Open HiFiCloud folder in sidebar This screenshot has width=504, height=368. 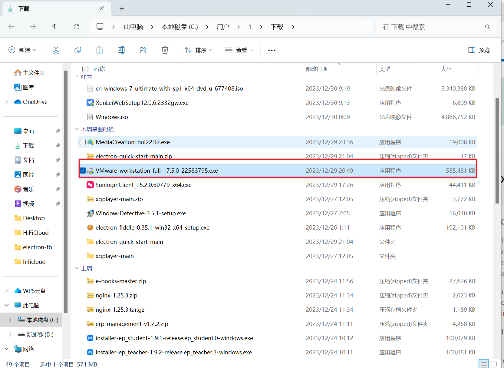pyautogui.click(x=31, y=233)
